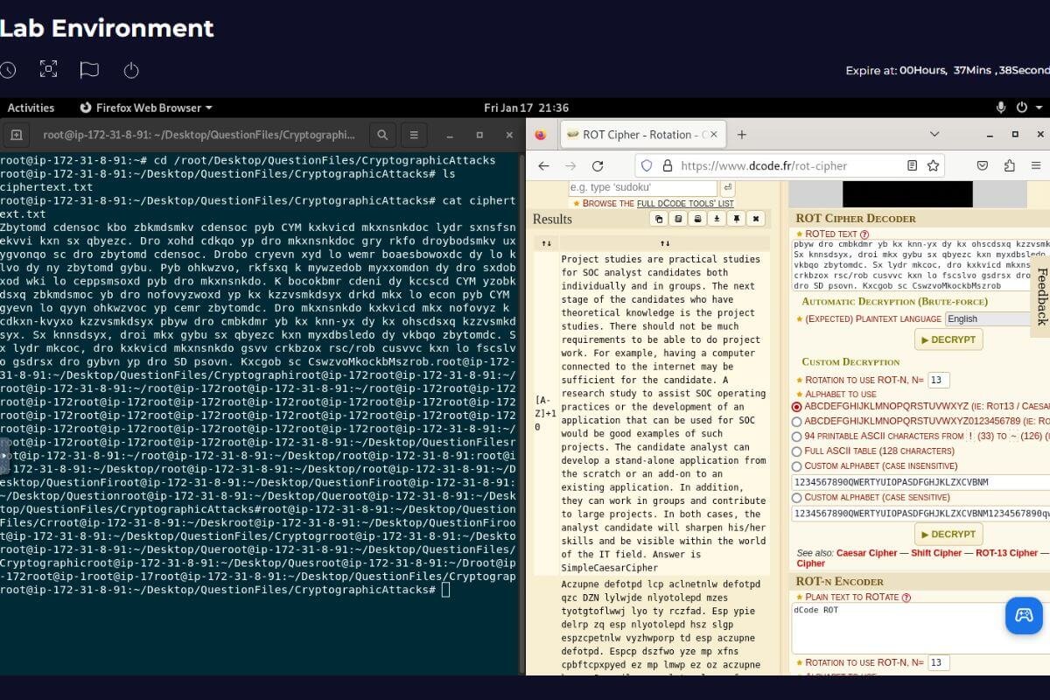Open the Firefox application menu

tap(1037, 165)
